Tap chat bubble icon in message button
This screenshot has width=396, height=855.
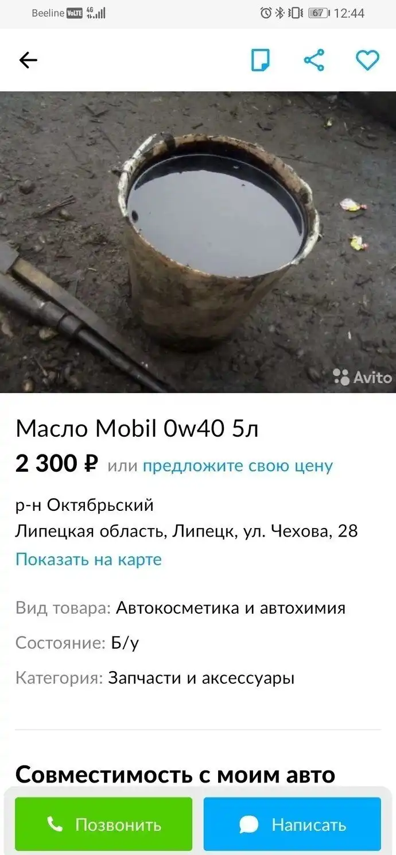point(249,825)
